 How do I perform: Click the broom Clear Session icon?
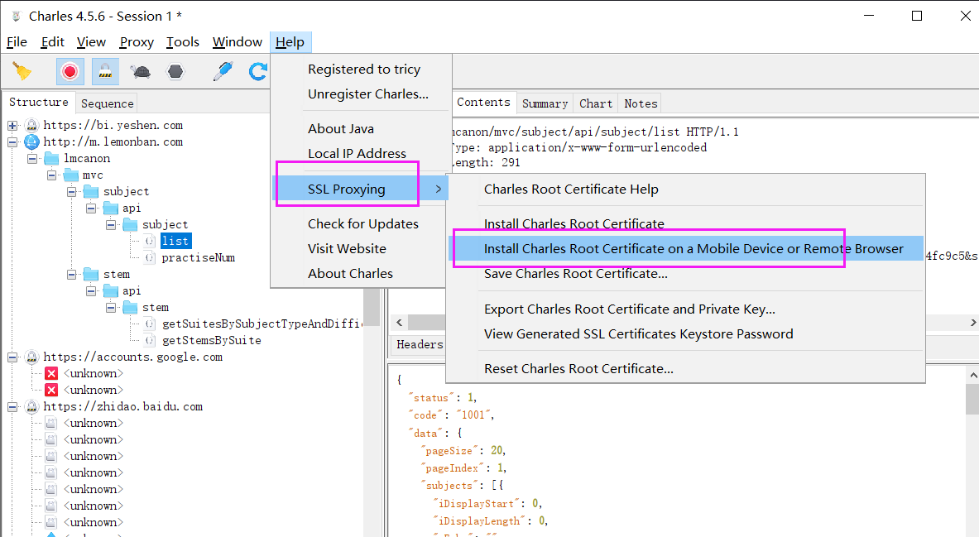[x=22, y=72]
